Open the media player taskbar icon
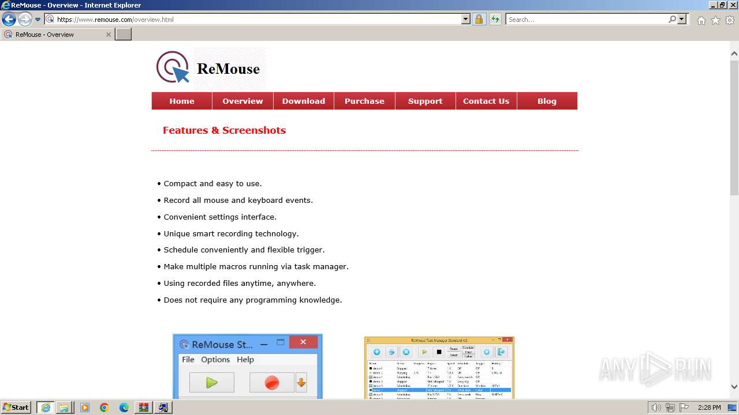The image size is (739, 415). click(85, 408)
